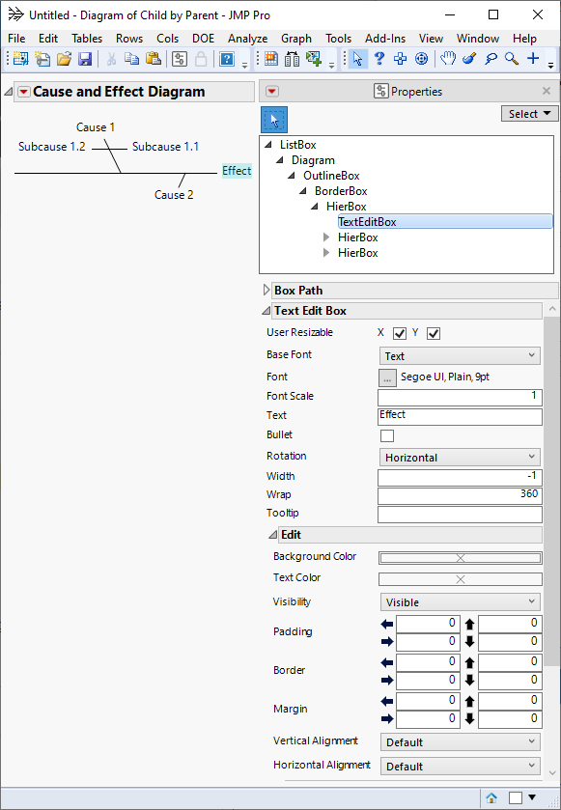
Task: Click the home window icon in status bar
Action: click(x=491, y=798)
